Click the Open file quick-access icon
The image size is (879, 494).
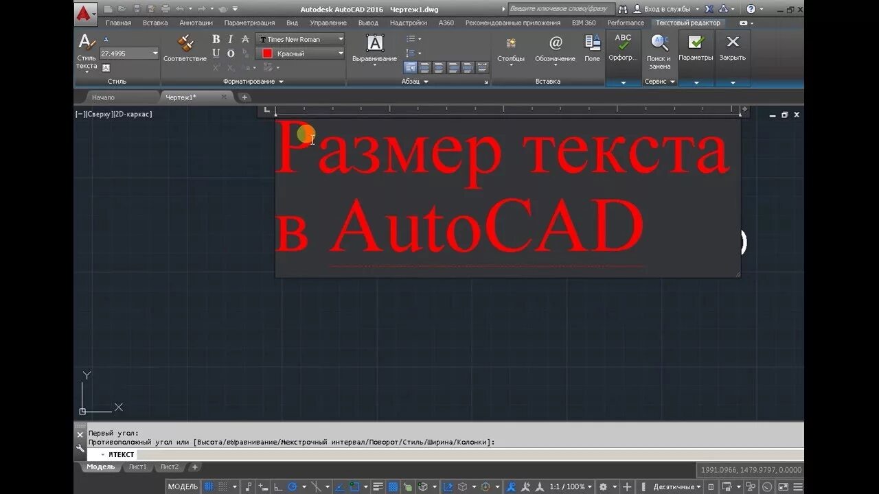point(122,9)
